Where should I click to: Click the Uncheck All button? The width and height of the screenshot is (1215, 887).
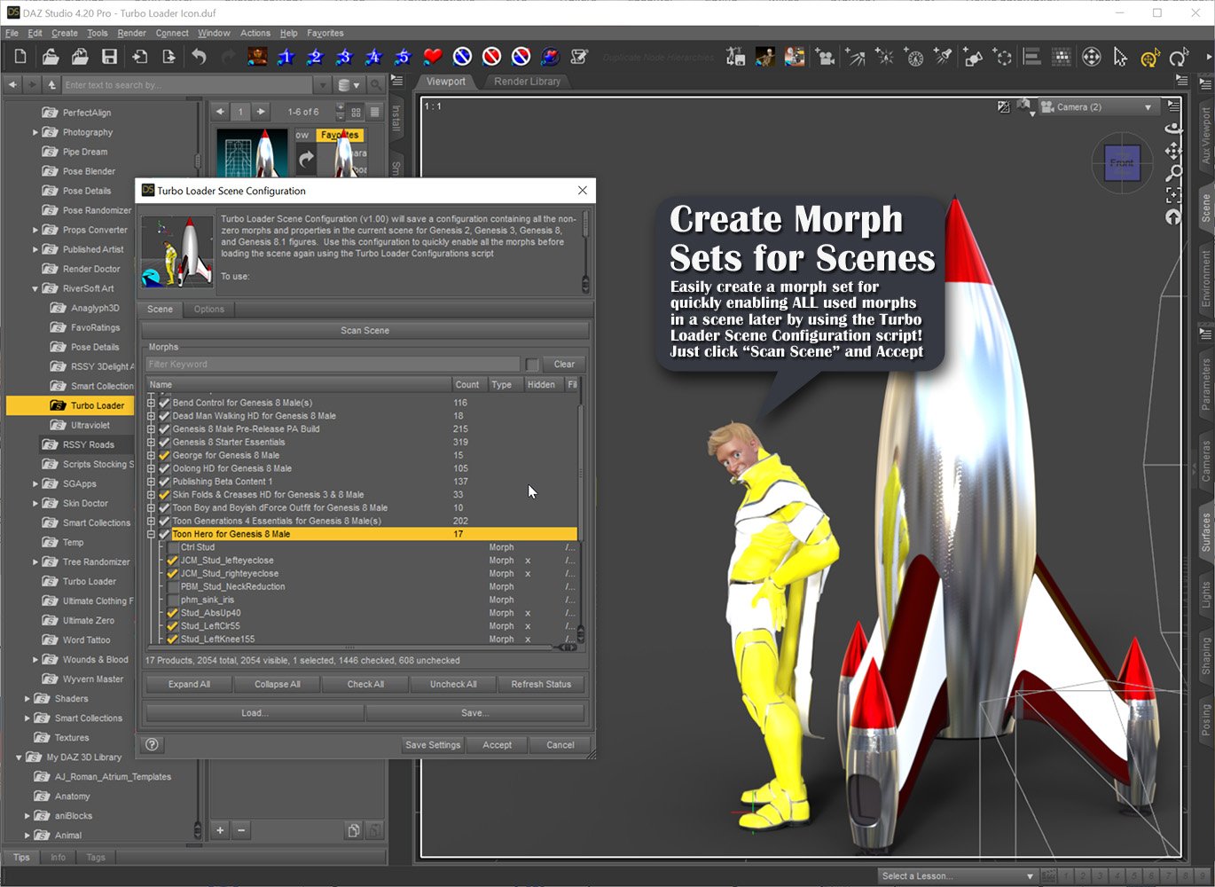coord(453,684)
